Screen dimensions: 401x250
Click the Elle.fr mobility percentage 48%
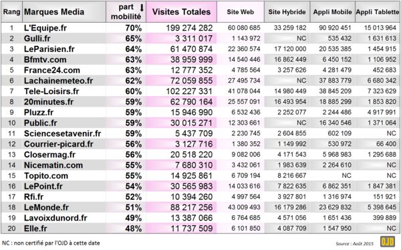pyautogui.click(x=133, y=229)
